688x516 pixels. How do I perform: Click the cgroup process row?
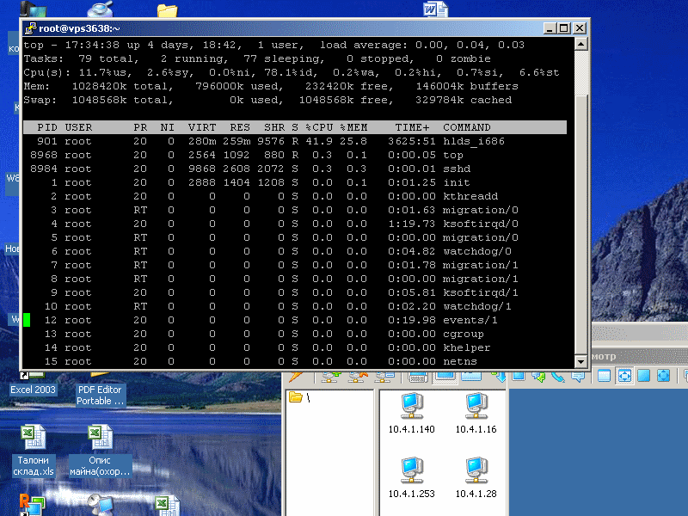[x=295, y=334]
